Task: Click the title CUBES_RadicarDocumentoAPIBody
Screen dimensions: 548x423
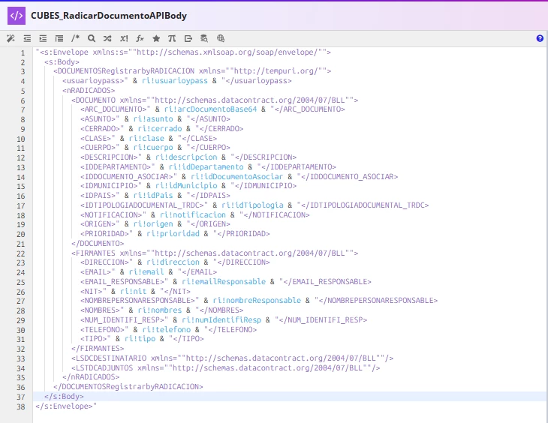Action: [109, 16]
